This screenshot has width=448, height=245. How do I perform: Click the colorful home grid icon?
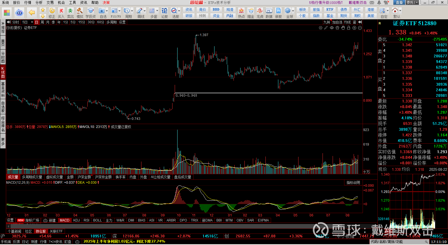click(x=7, y=13)
